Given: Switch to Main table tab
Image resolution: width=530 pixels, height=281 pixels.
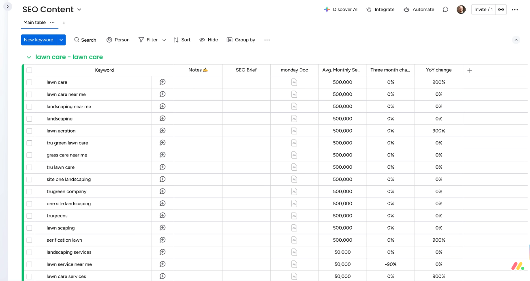Looking at the screenshot, I should pyautogui.click(x=34, y=22).
